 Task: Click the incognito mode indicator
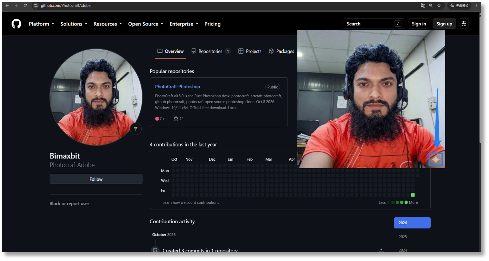pyautogui.click(x=460, y=5)
